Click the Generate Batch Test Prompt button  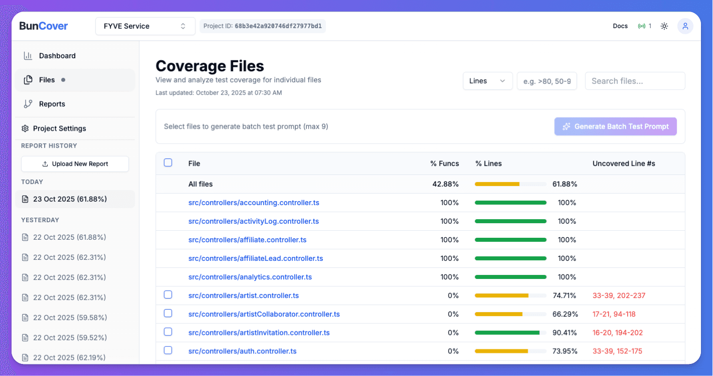[615, 126]
